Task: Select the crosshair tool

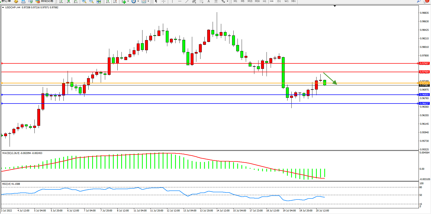Action: click(163, 1)
